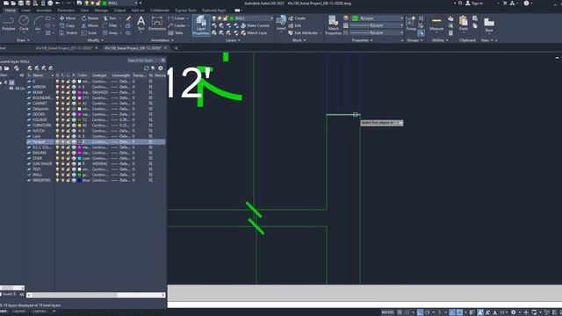This screenshot has width=562, height=316.
Task: Toggle on/off bulb for STAIR layer
Action: [x=57, y=158]
